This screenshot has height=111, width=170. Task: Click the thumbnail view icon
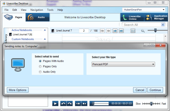(133, 31)
